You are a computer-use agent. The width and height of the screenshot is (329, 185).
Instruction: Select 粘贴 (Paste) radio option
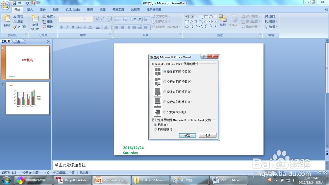click(x=155, y=125)
